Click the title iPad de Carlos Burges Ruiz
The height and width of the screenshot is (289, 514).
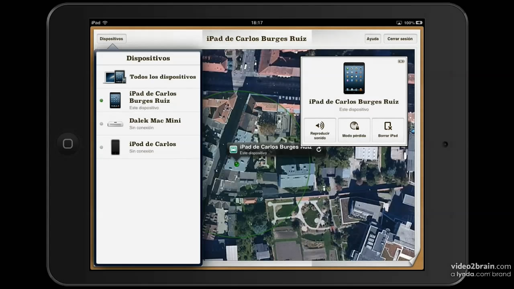tap(257, 39)
